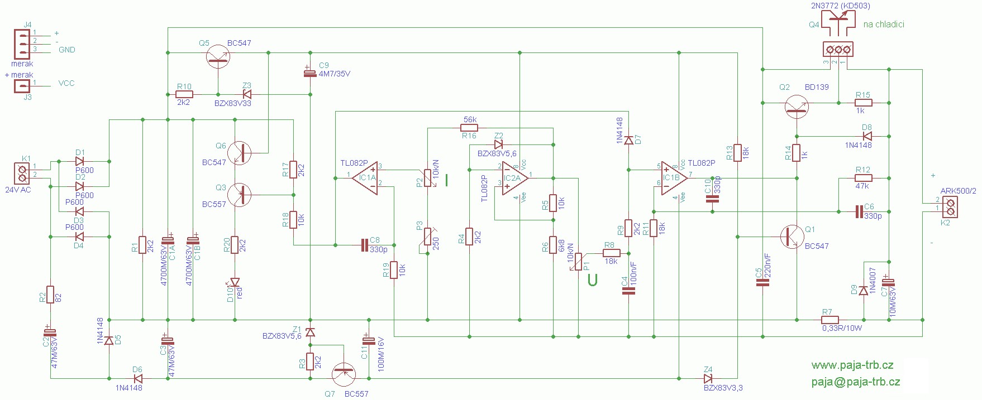
Task: Click the Q7 BC557 transistor
Action: [343, 374]
